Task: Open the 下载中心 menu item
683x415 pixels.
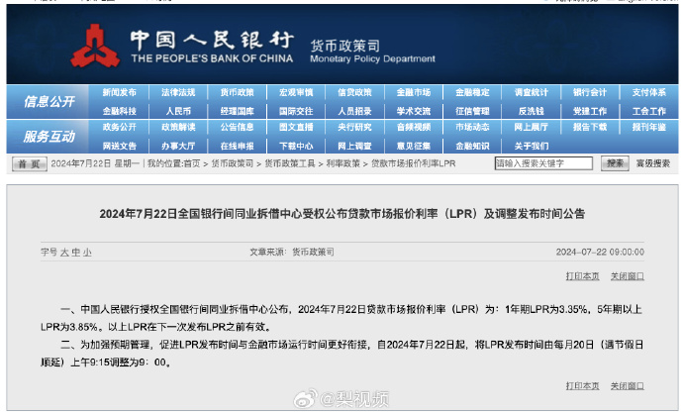Action: pos(296,146)
